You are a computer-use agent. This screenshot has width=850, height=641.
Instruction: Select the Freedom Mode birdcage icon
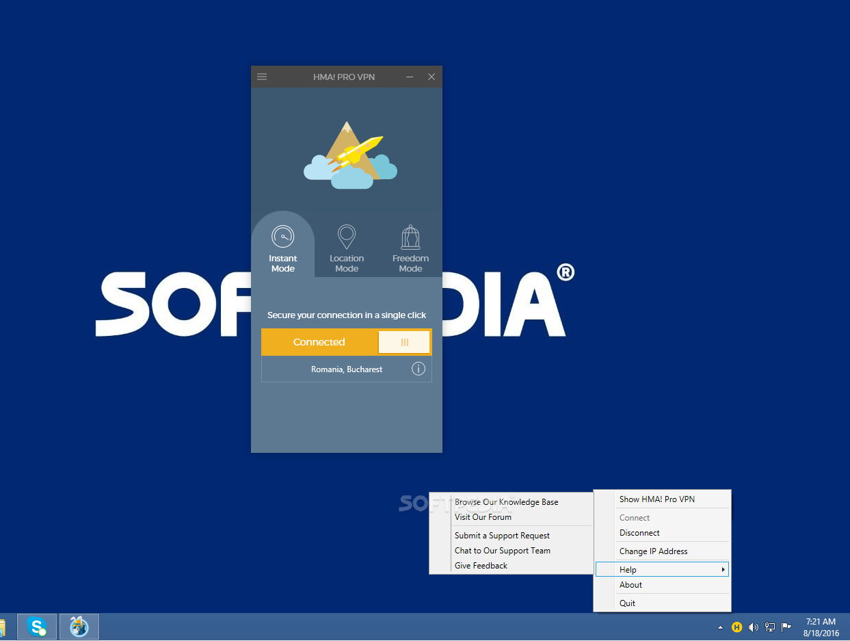click(x=410, y=237)
